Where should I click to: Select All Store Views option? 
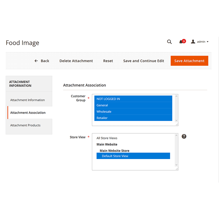(107, 138)
